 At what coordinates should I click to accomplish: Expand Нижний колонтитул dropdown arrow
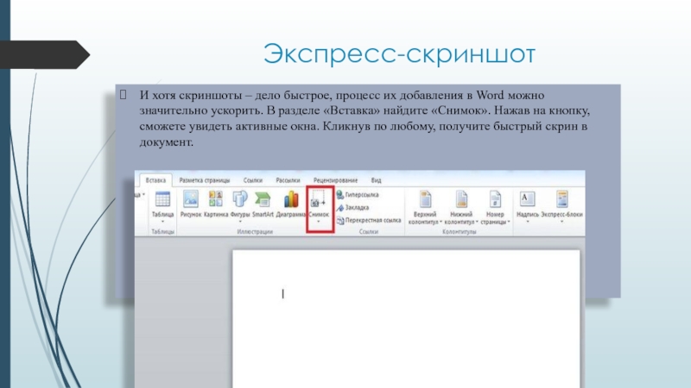pos(477,222)
